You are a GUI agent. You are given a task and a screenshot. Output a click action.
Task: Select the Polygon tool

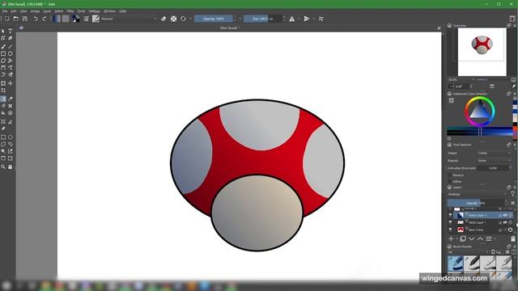(3, 61)
